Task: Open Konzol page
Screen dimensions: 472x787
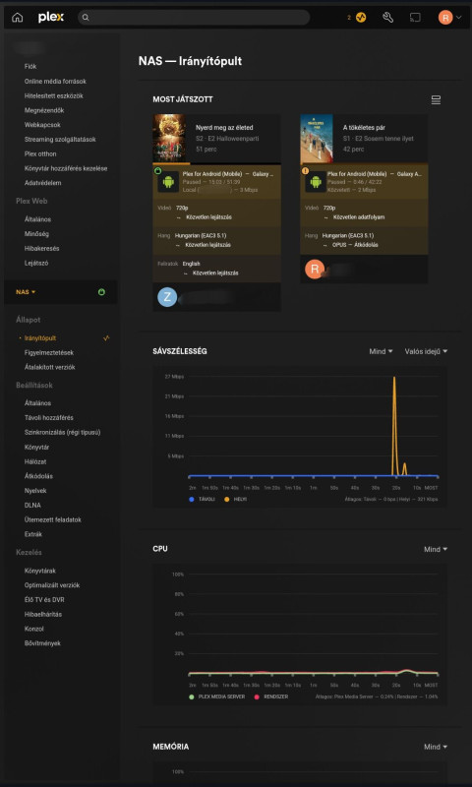Action: tap(34, 629)
